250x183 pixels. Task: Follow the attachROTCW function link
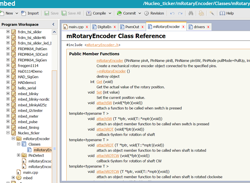pyautogui.click(x=107, y=156)
